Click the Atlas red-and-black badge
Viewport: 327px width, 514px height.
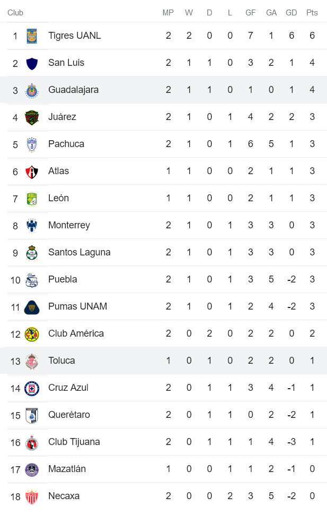[32, 171]
